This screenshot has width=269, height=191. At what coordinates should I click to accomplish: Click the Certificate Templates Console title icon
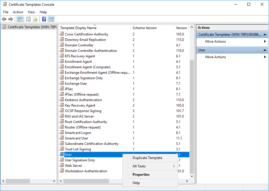pyautogui.click(x=5, y=4)
